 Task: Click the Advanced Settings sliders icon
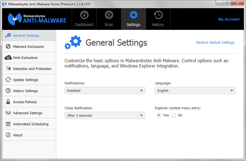click(x=8, y=113)
